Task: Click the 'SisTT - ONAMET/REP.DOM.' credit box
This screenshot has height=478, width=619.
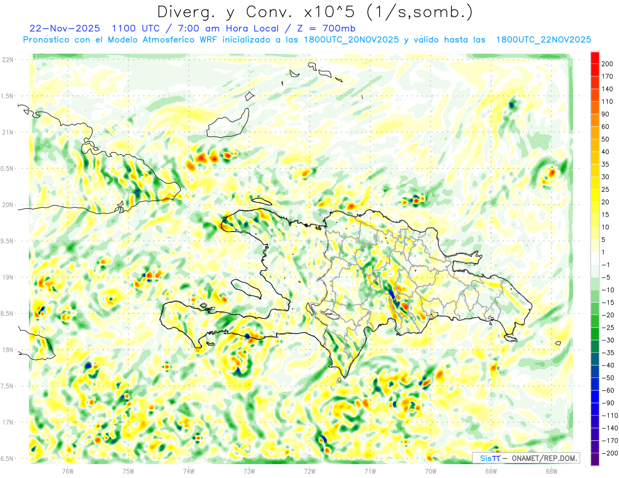Action: [x=526, y=458]
